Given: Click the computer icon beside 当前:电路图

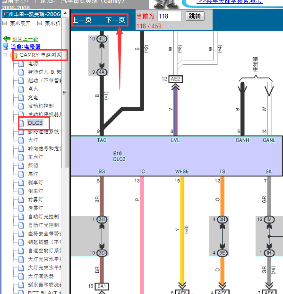Looking at the screenshot, I should coord(6,46).
